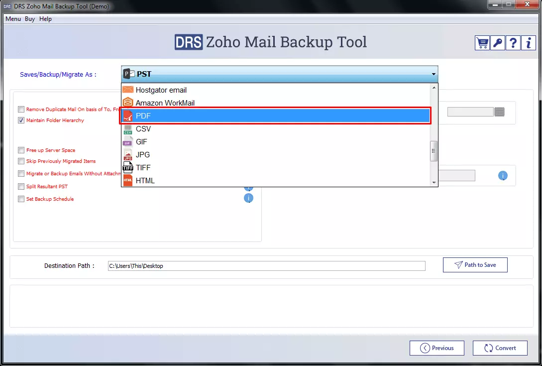Start conversion with Convert button
This screenshot has height=366, width=542.
click(x=500, y=348)
